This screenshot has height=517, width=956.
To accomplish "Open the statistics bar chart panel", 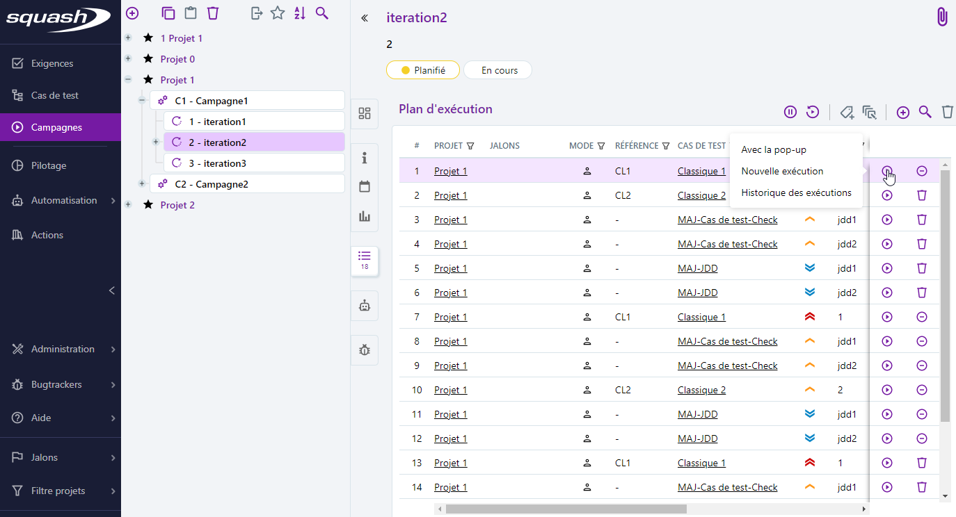I will [365, 216].
